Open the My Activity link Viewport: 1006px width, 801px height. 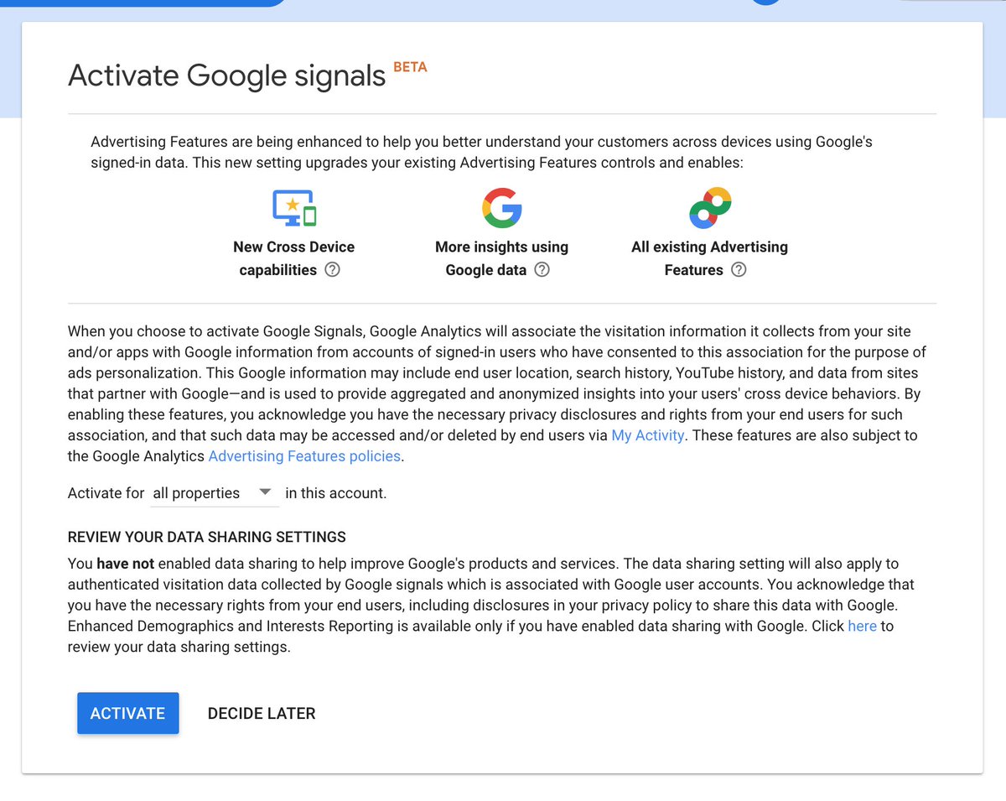(x=647, y=435)
